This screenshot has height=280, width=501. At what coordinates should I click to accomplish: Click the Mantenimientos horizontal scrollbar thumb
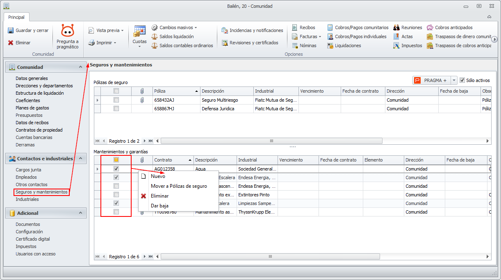click(x=271, y=257)
